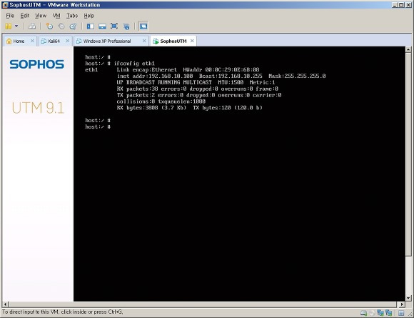
Task: Take a snapshot of this virtual machine
Action: (49, 26)
